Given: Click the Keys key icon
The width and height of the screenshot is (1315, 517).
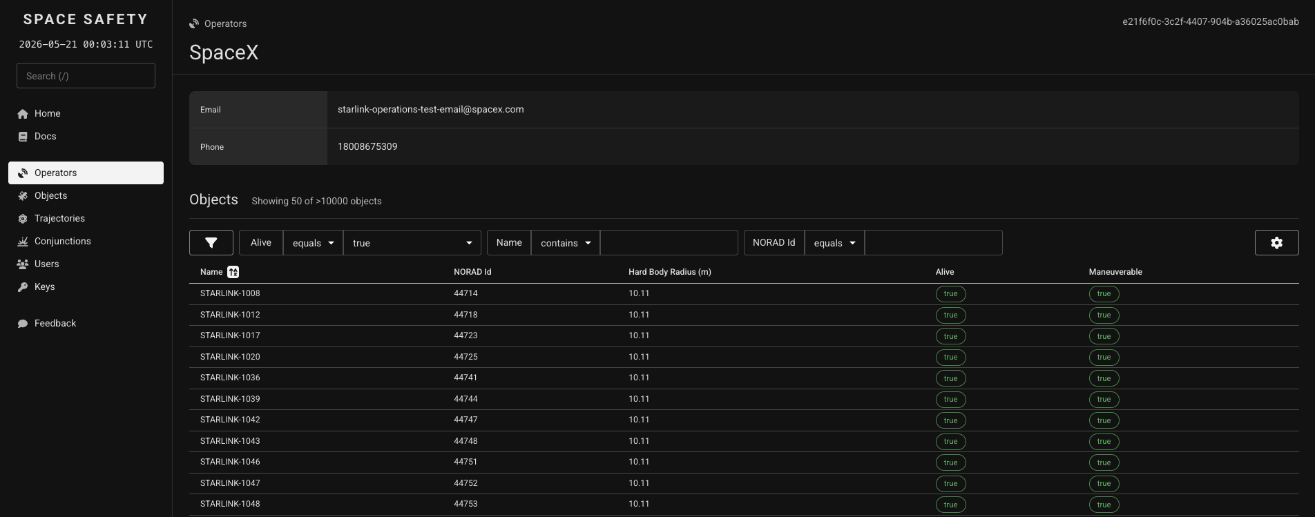Looking at the screenshot, I should [x=23, y=287].
